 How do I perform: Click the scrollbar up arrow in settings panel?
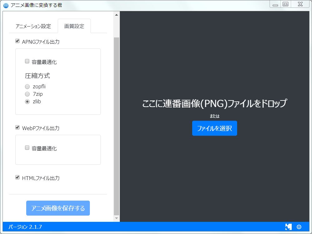click(116, 15)
